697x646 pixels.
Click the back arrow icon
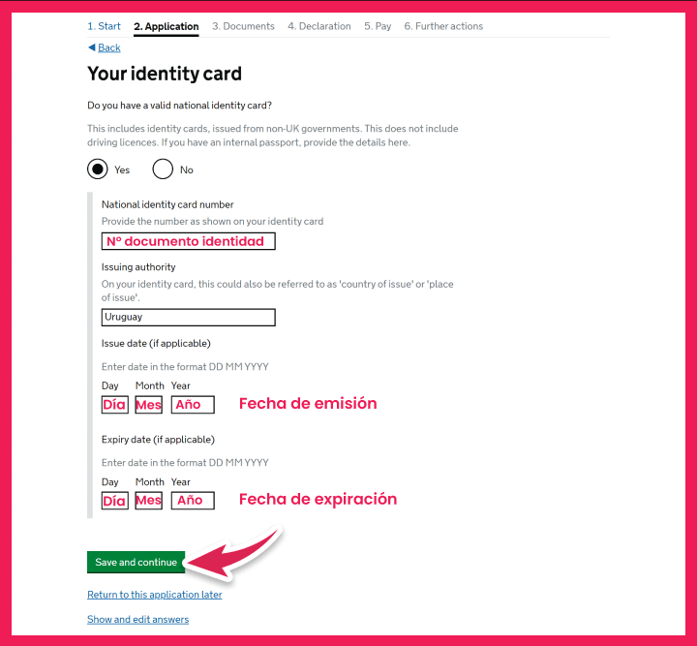pyautogui.click(x=92, y=47)
